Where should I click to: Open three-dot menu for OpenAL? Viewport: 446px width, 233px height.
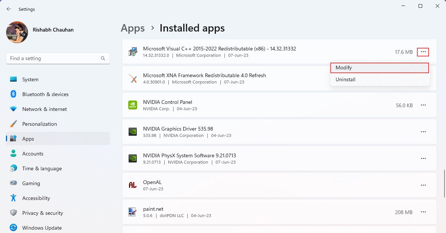pyautogui.click(x=423, y=185)
